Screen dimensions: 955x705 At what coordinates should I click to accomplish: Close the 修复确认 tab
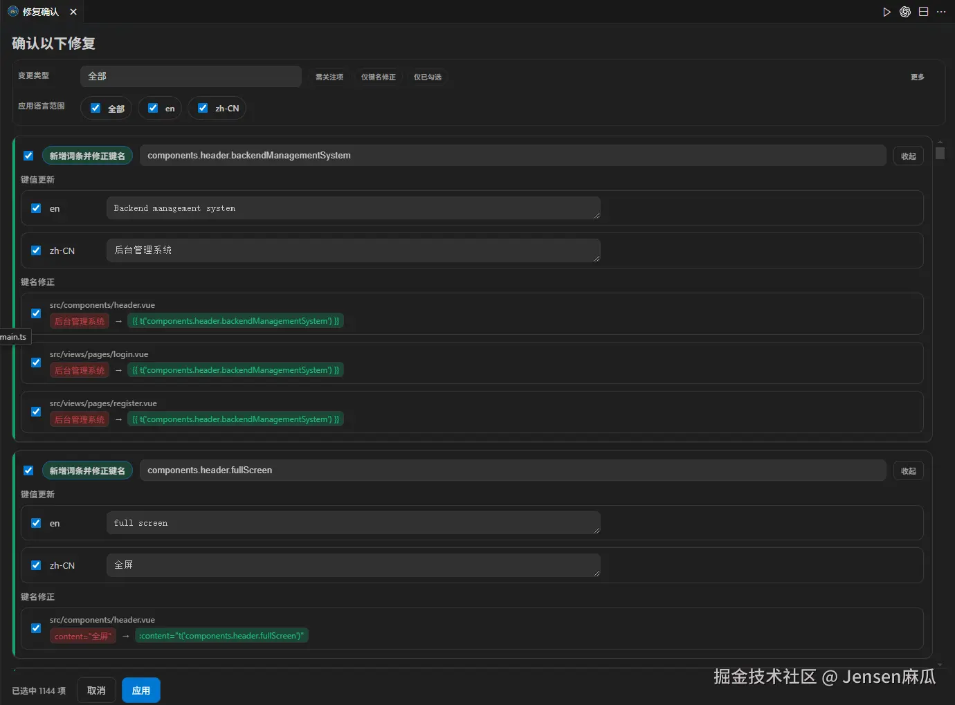(73, 12)
